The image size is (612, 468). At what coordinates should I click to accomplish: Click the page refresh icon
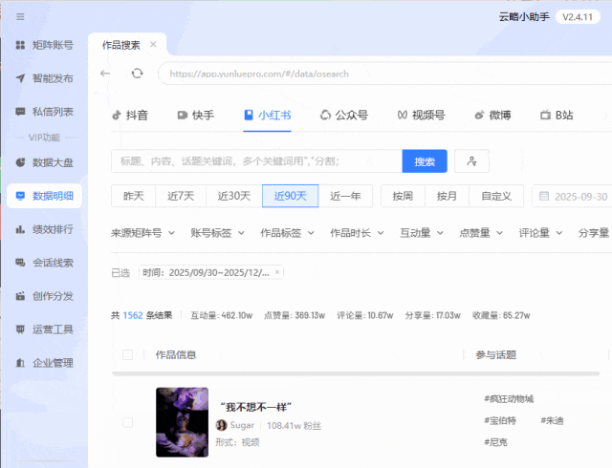point(138,74)
